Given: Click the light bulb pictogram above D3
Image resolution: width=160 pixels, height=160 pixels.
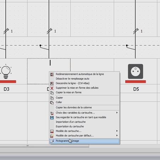Looking at the screenshot, I should pos(6,72).
